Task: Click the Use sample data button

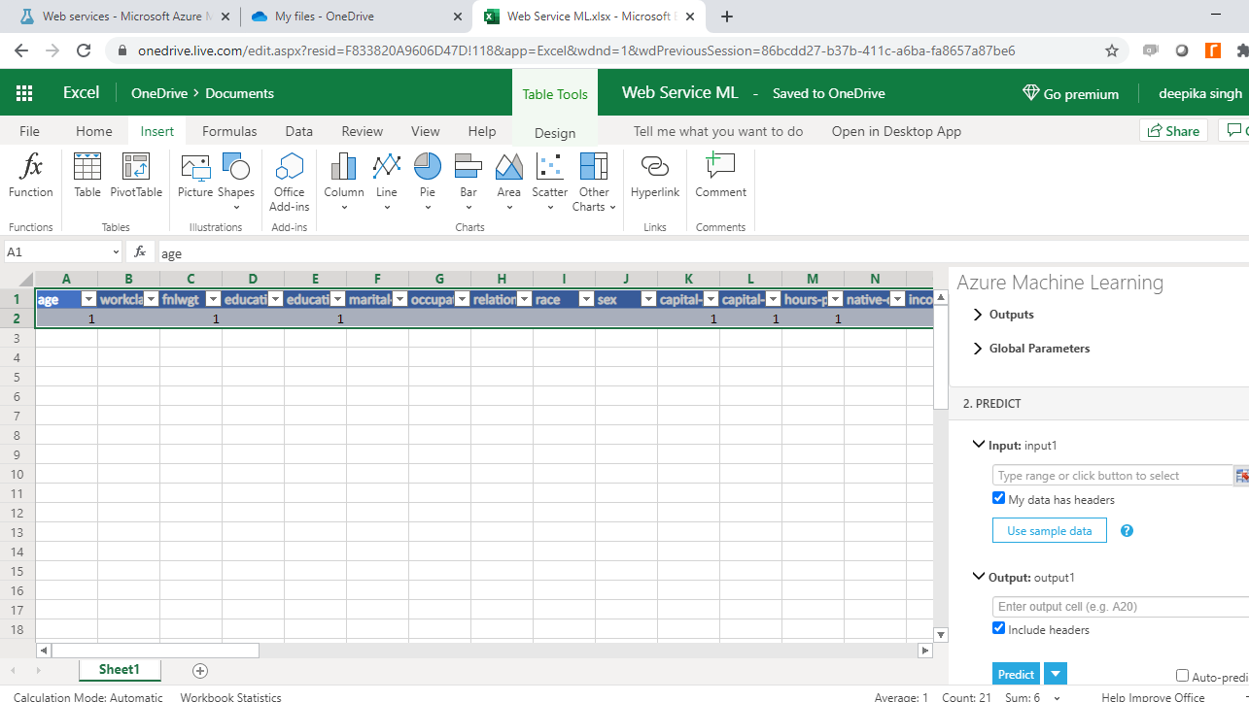Action: coord(1050,531)
